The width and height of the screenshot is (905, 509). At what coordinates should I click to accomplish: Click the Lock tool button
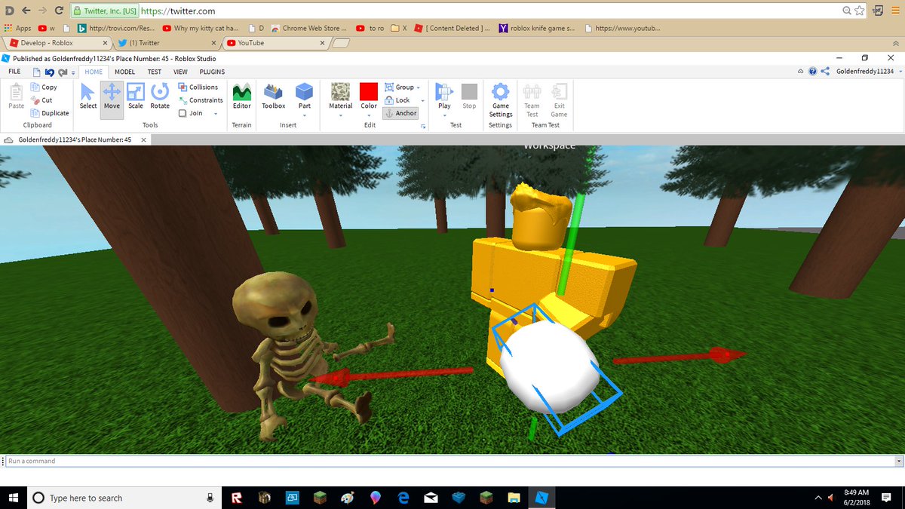(x=397, y=100)
